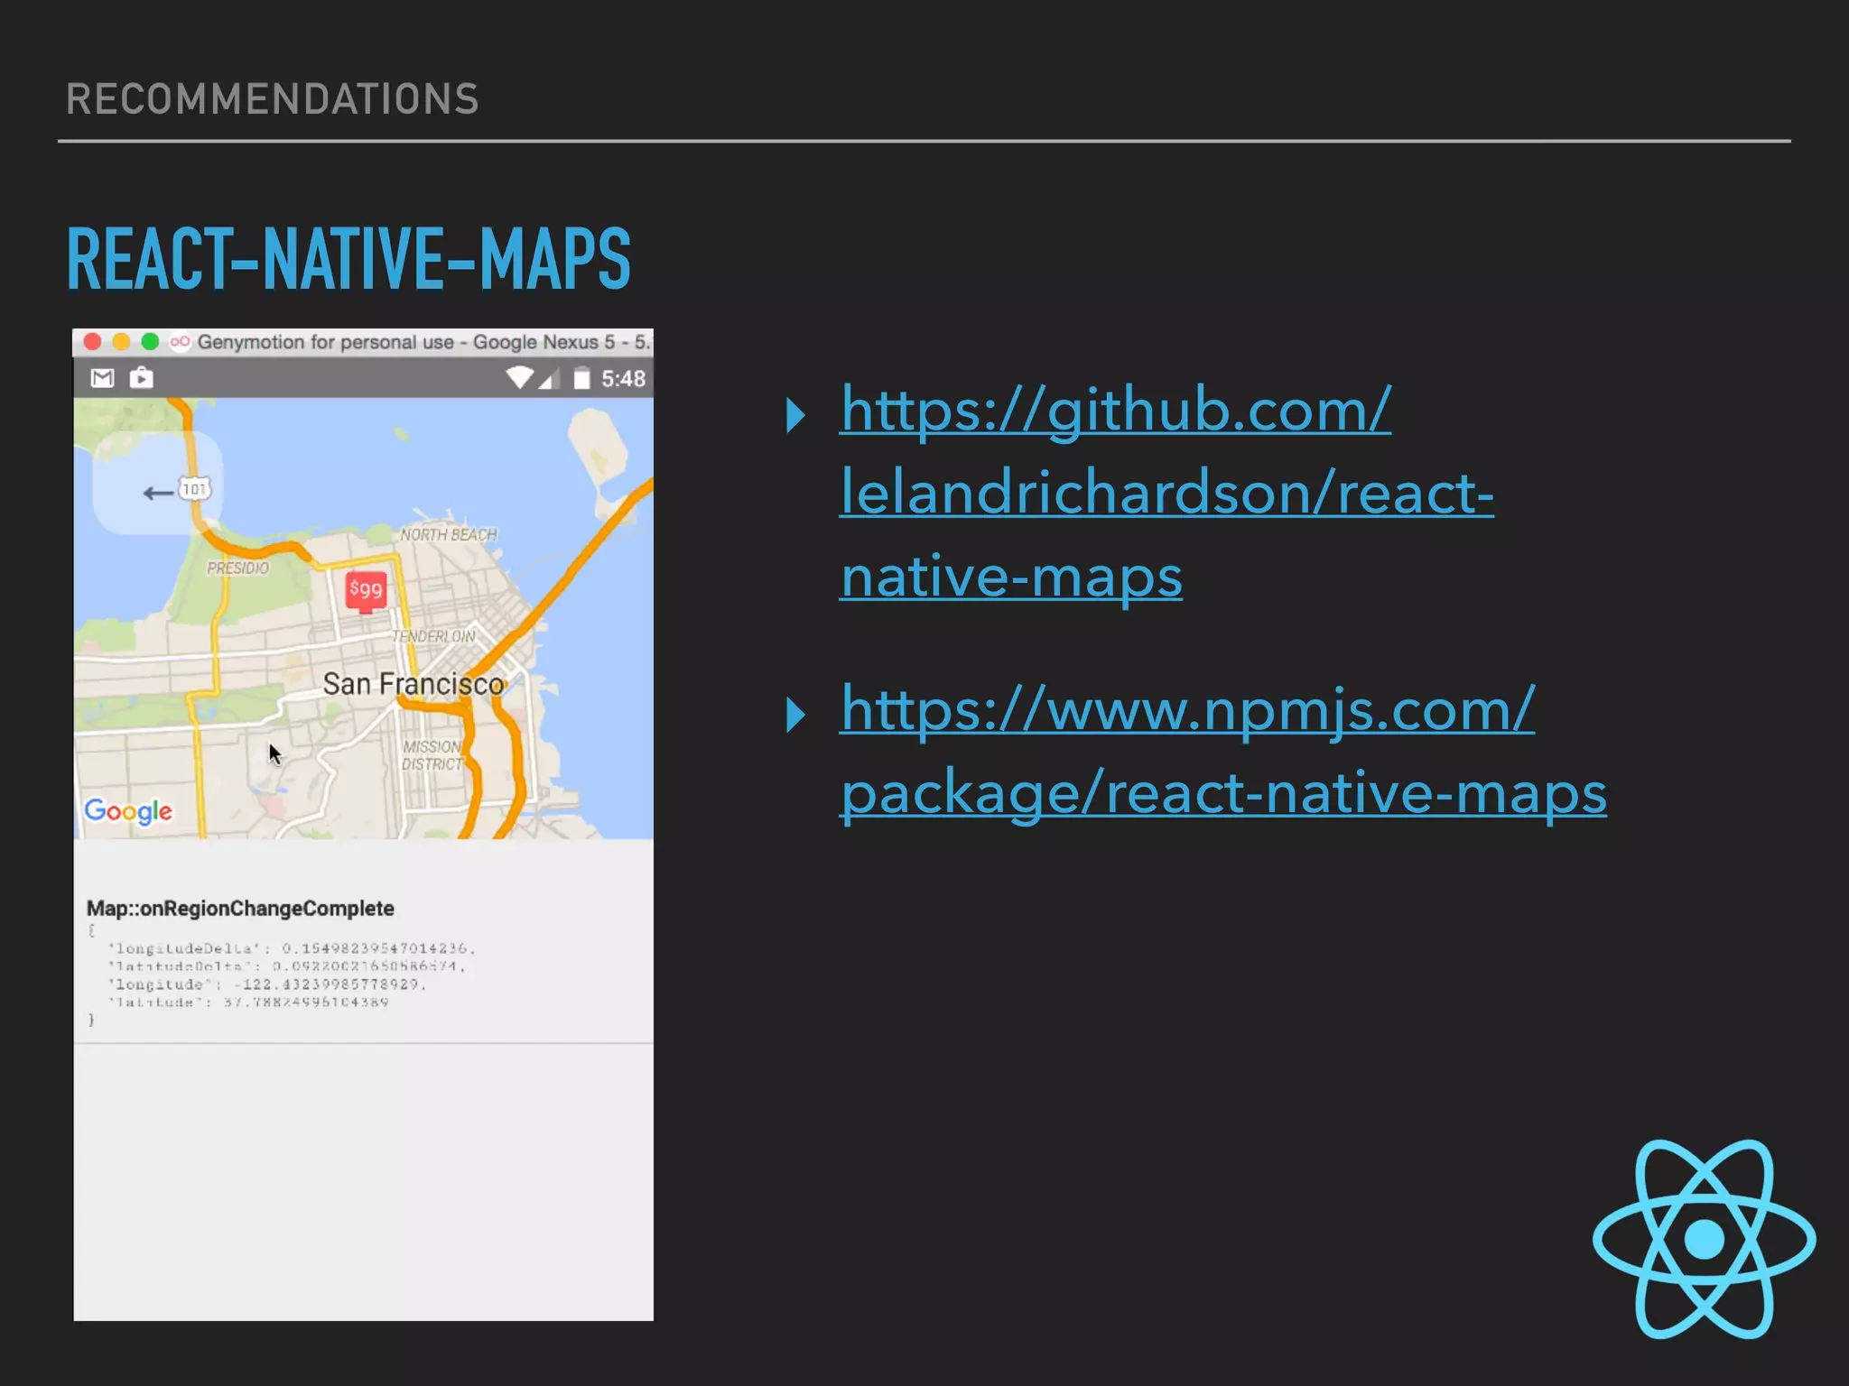Click the PRESIDIO map label
Image resolution: width=1849 pixels, height=1386 pixels.
[238, 568]
